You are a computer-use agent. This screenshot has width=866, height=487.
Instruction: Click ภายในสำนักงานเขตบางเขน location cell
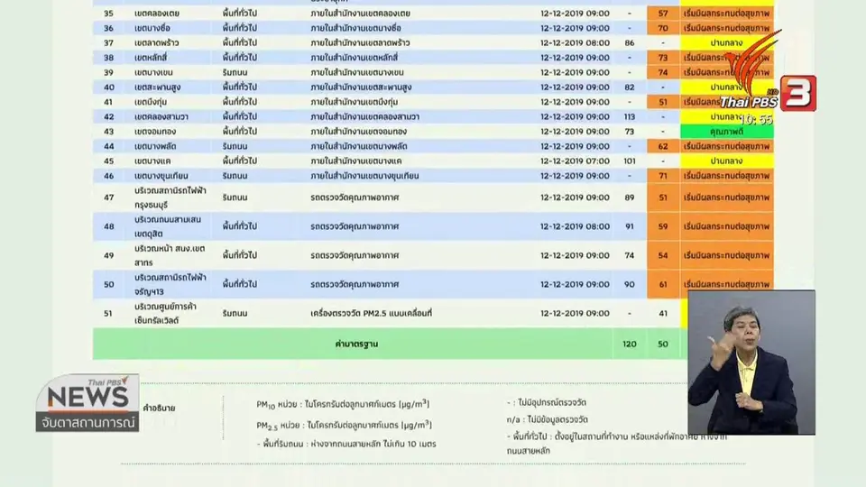point(357,72)
